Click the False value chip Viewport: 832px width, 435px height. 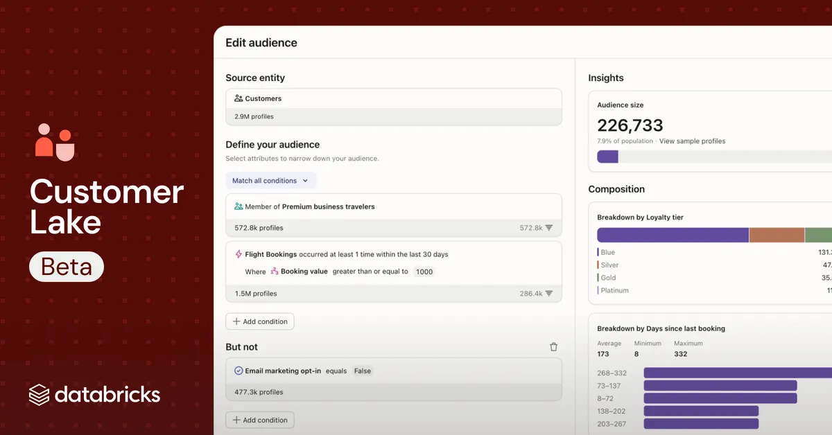point(363,371)
